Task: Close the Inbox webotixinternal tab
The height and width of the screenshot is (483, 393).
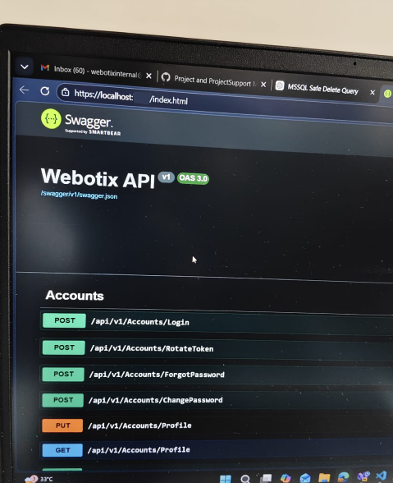Action: [149, 76]
